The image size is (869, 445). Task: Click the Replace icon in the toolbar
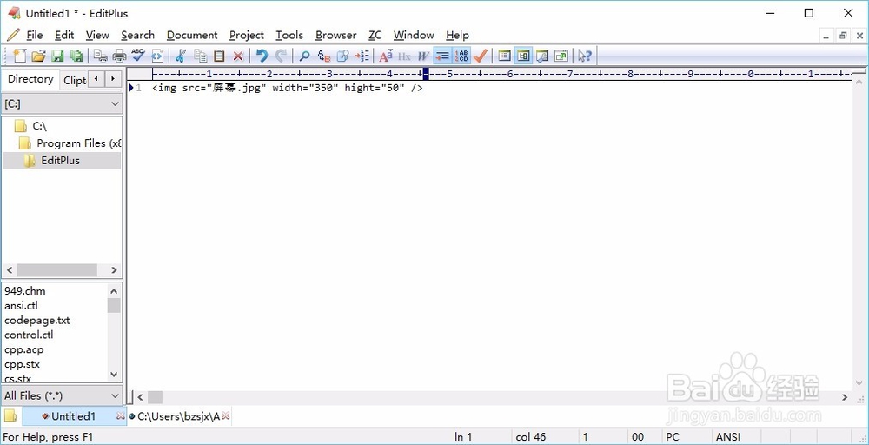[x=323, y=56]
